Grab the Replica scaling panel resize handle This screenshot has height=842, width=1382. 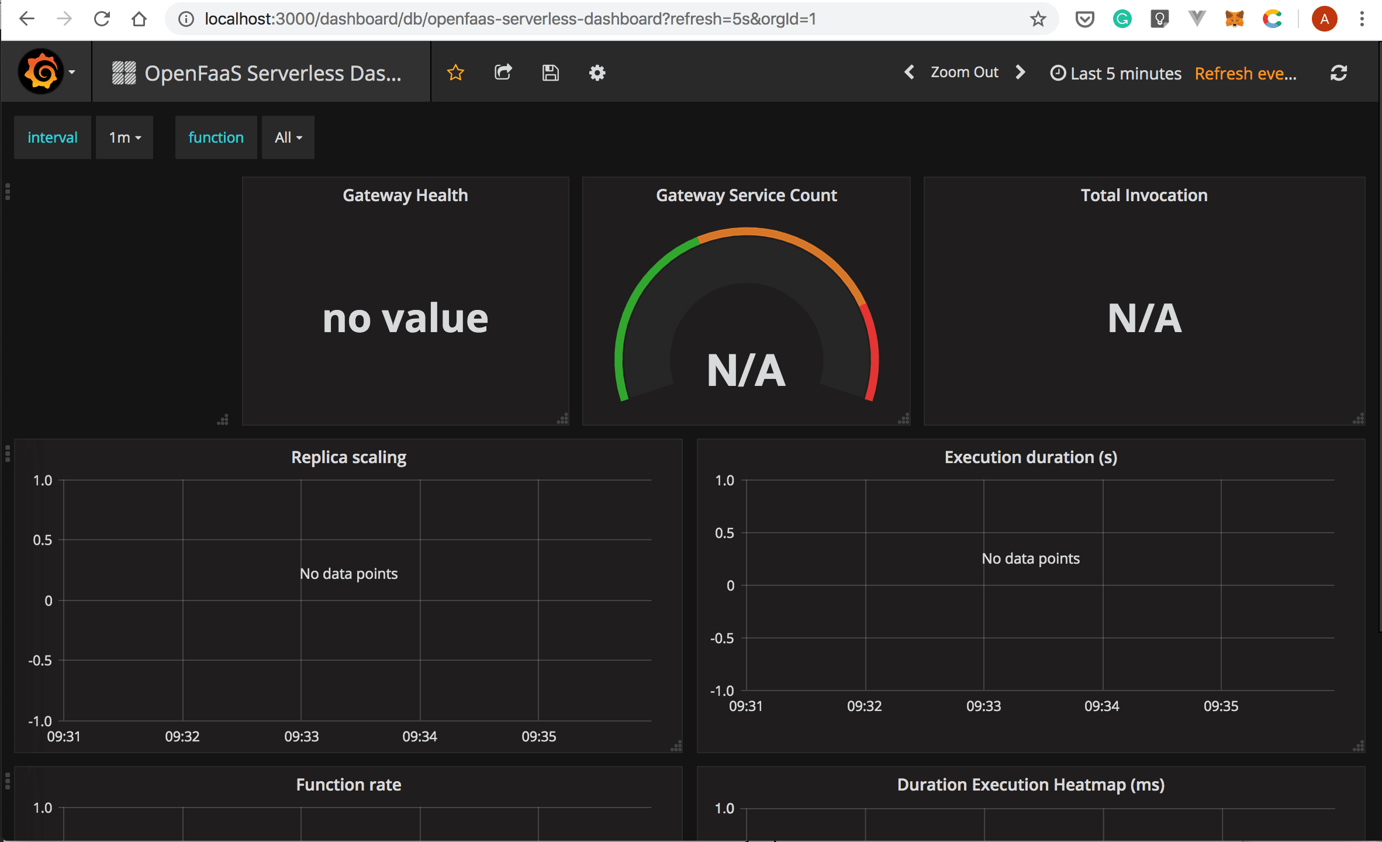676,746
